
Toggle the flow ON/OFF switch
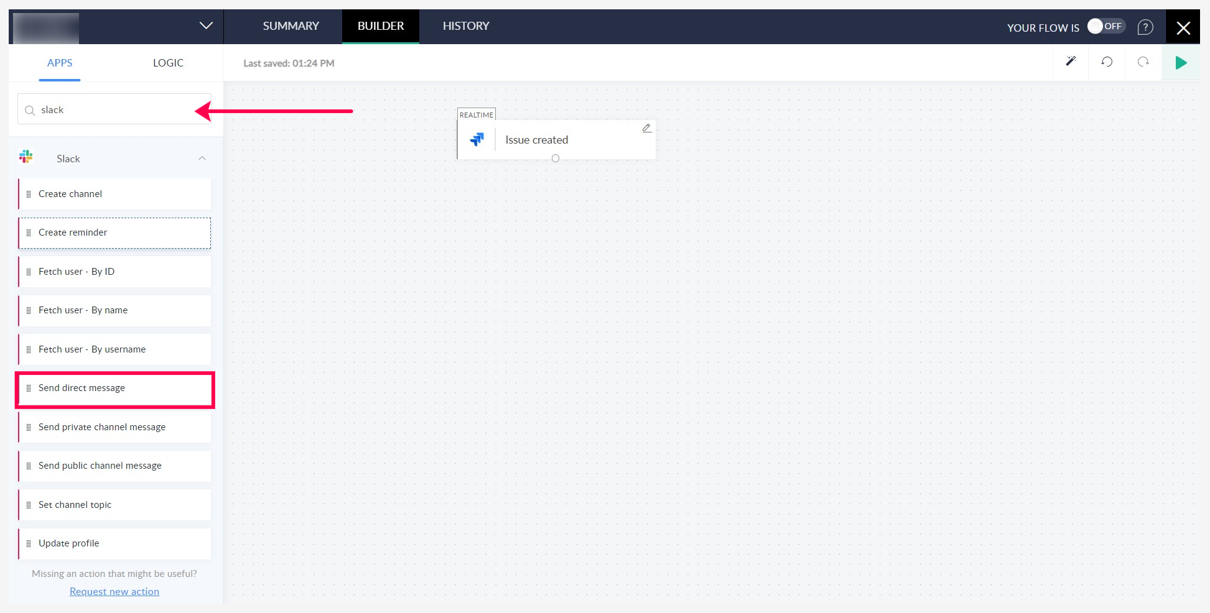click(1105, 26)
